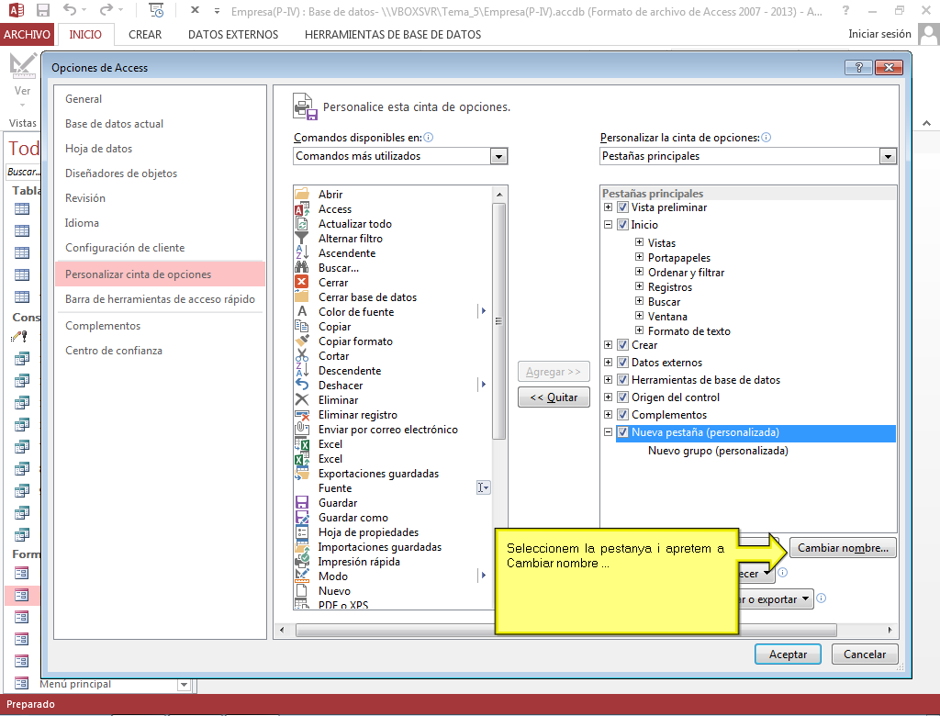The width and height of the screenshot is (940, 716).
Task: Uncheck the Origen del control checkbox
Action: pos(623,397)
